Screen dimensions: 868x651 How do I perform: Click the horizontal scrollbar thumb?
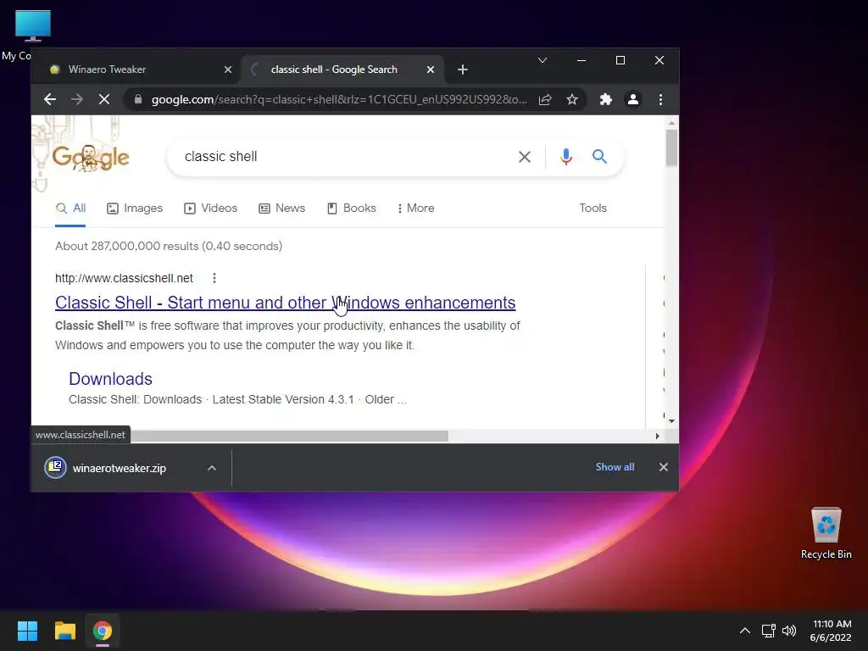click(289, 437)
